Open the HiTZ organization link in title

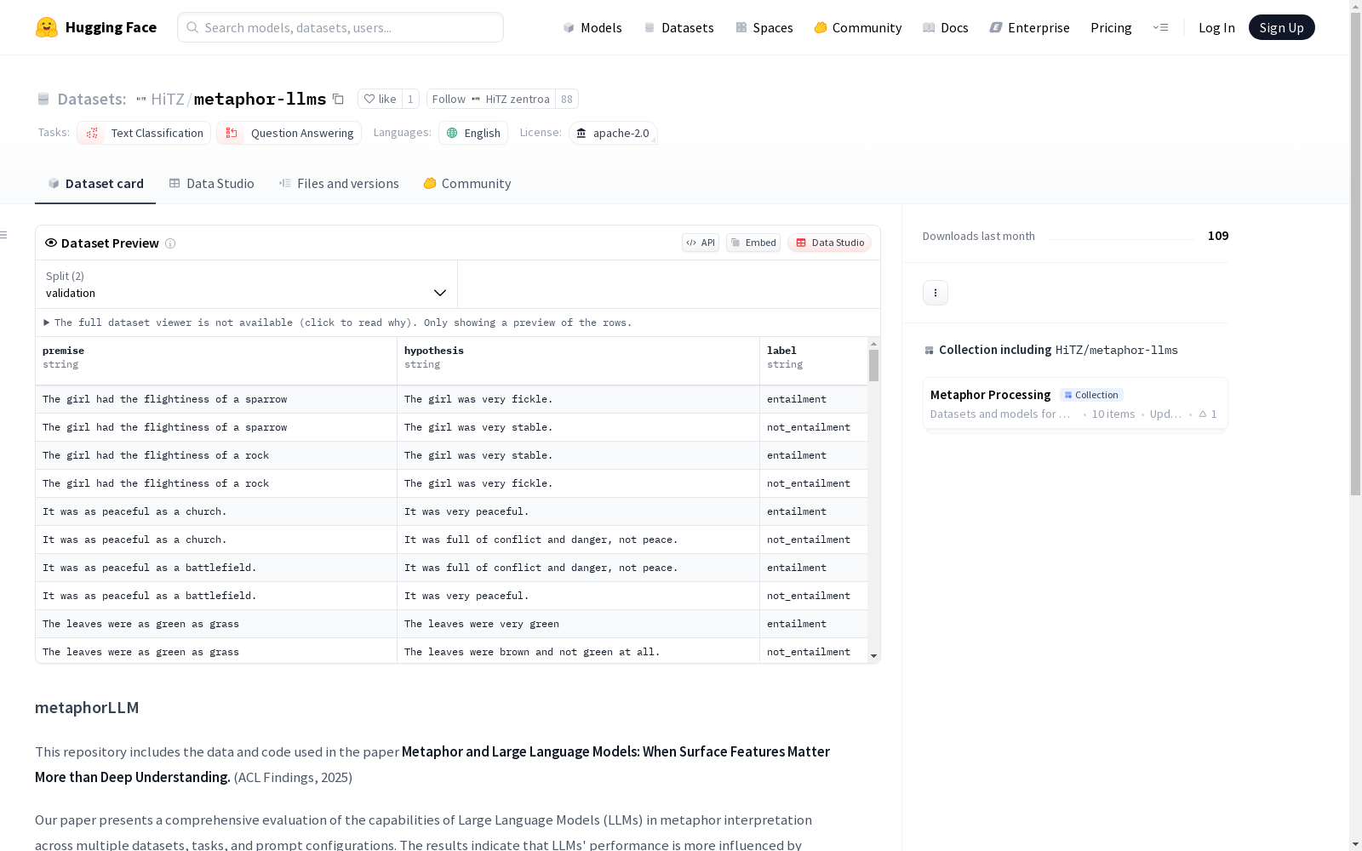click(x=168, y=99)
